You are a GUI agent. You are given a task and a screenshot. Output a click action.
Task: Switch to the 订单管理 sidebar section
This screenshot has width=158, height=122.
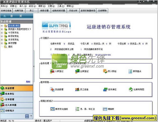(16, 100)
